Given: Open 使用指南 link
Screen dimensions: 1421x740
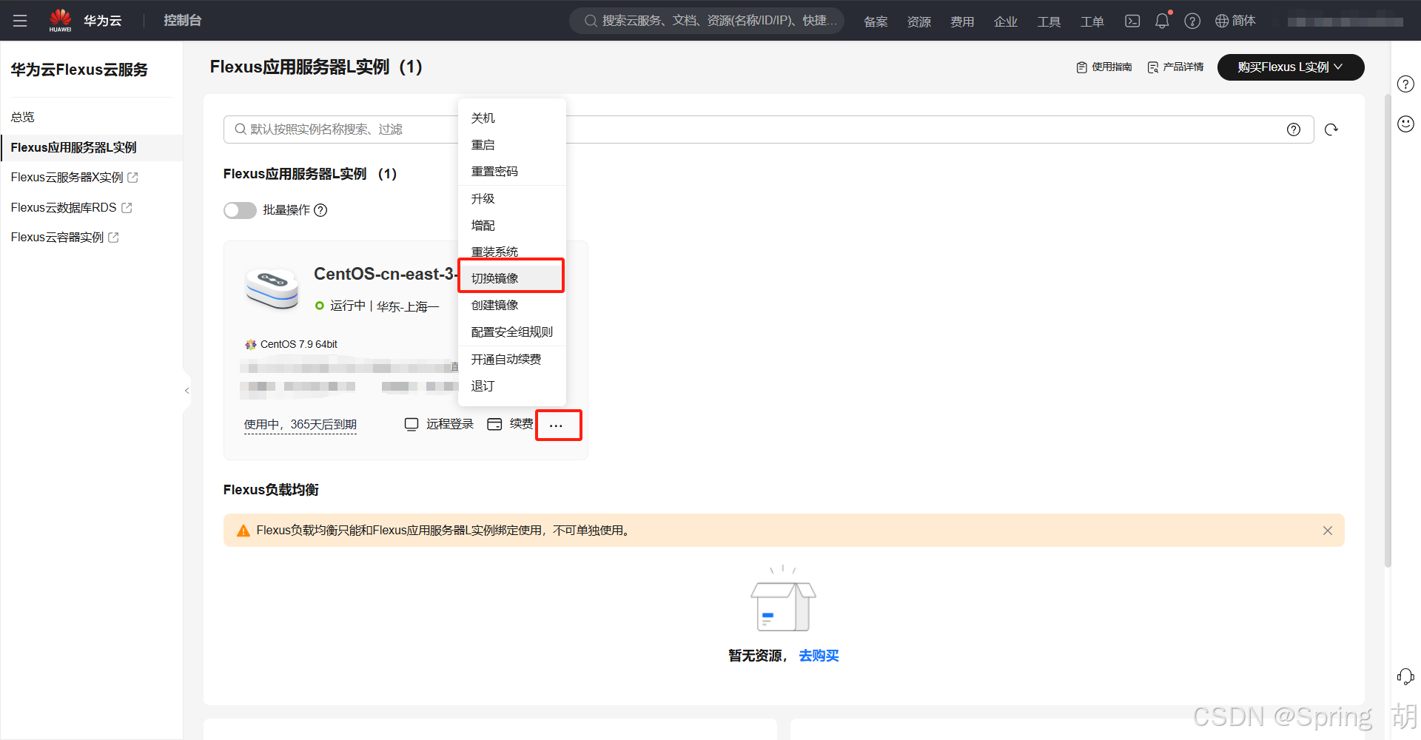Looking at the screenshot, I should pos(1103,67).
